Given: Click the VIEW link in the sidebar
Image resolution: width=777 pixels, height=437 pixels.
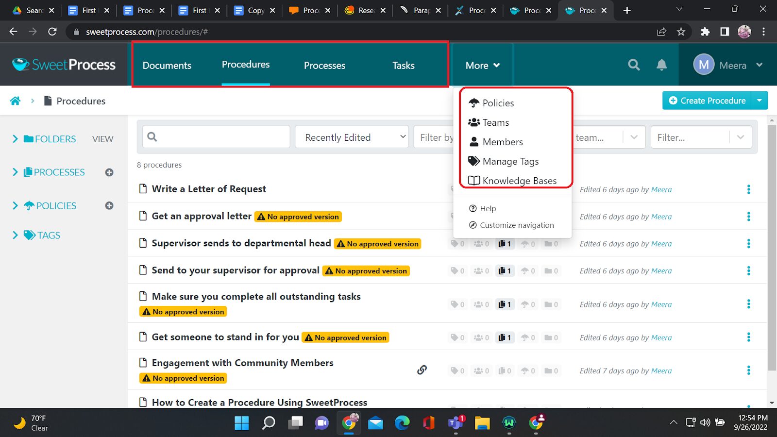Looking at the screenshot, I should (x=103, y=139).
